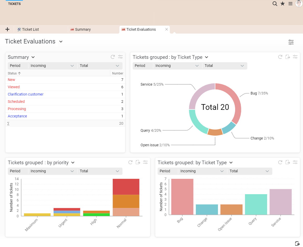
Task: Refresh the Ticket Type bar chart
Action: tap(280, 162)
